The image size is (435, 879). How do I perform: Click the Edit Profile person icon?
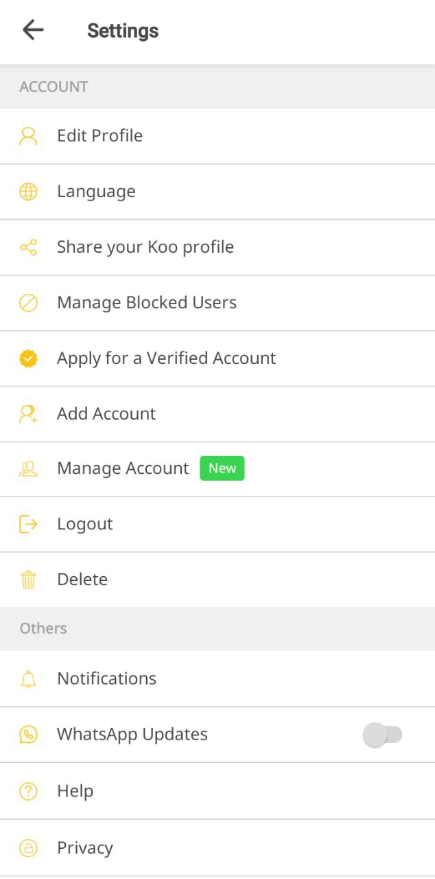click(x=28, y=136)
